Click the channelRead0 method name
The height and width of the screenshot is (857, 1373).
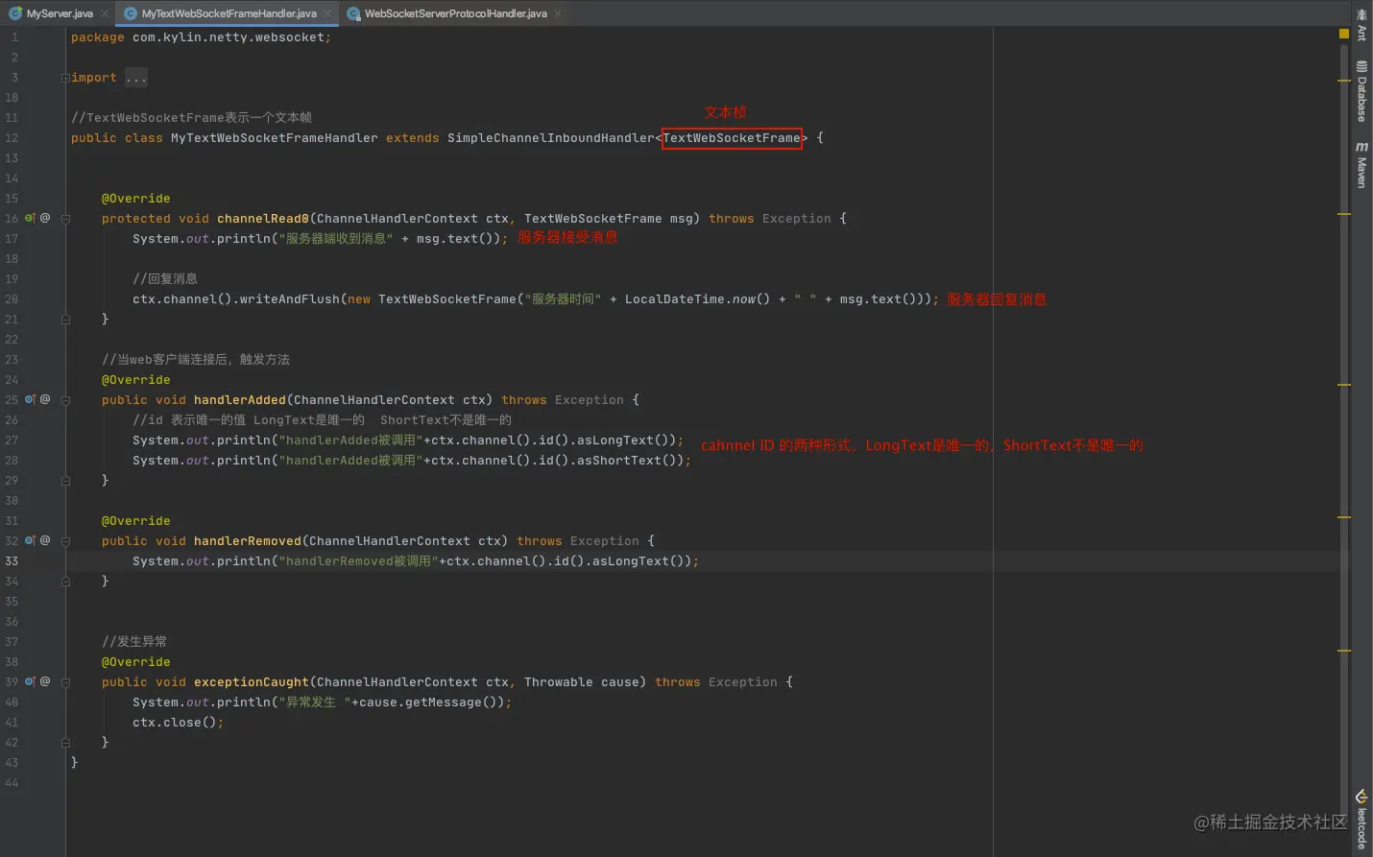(263, 219)
